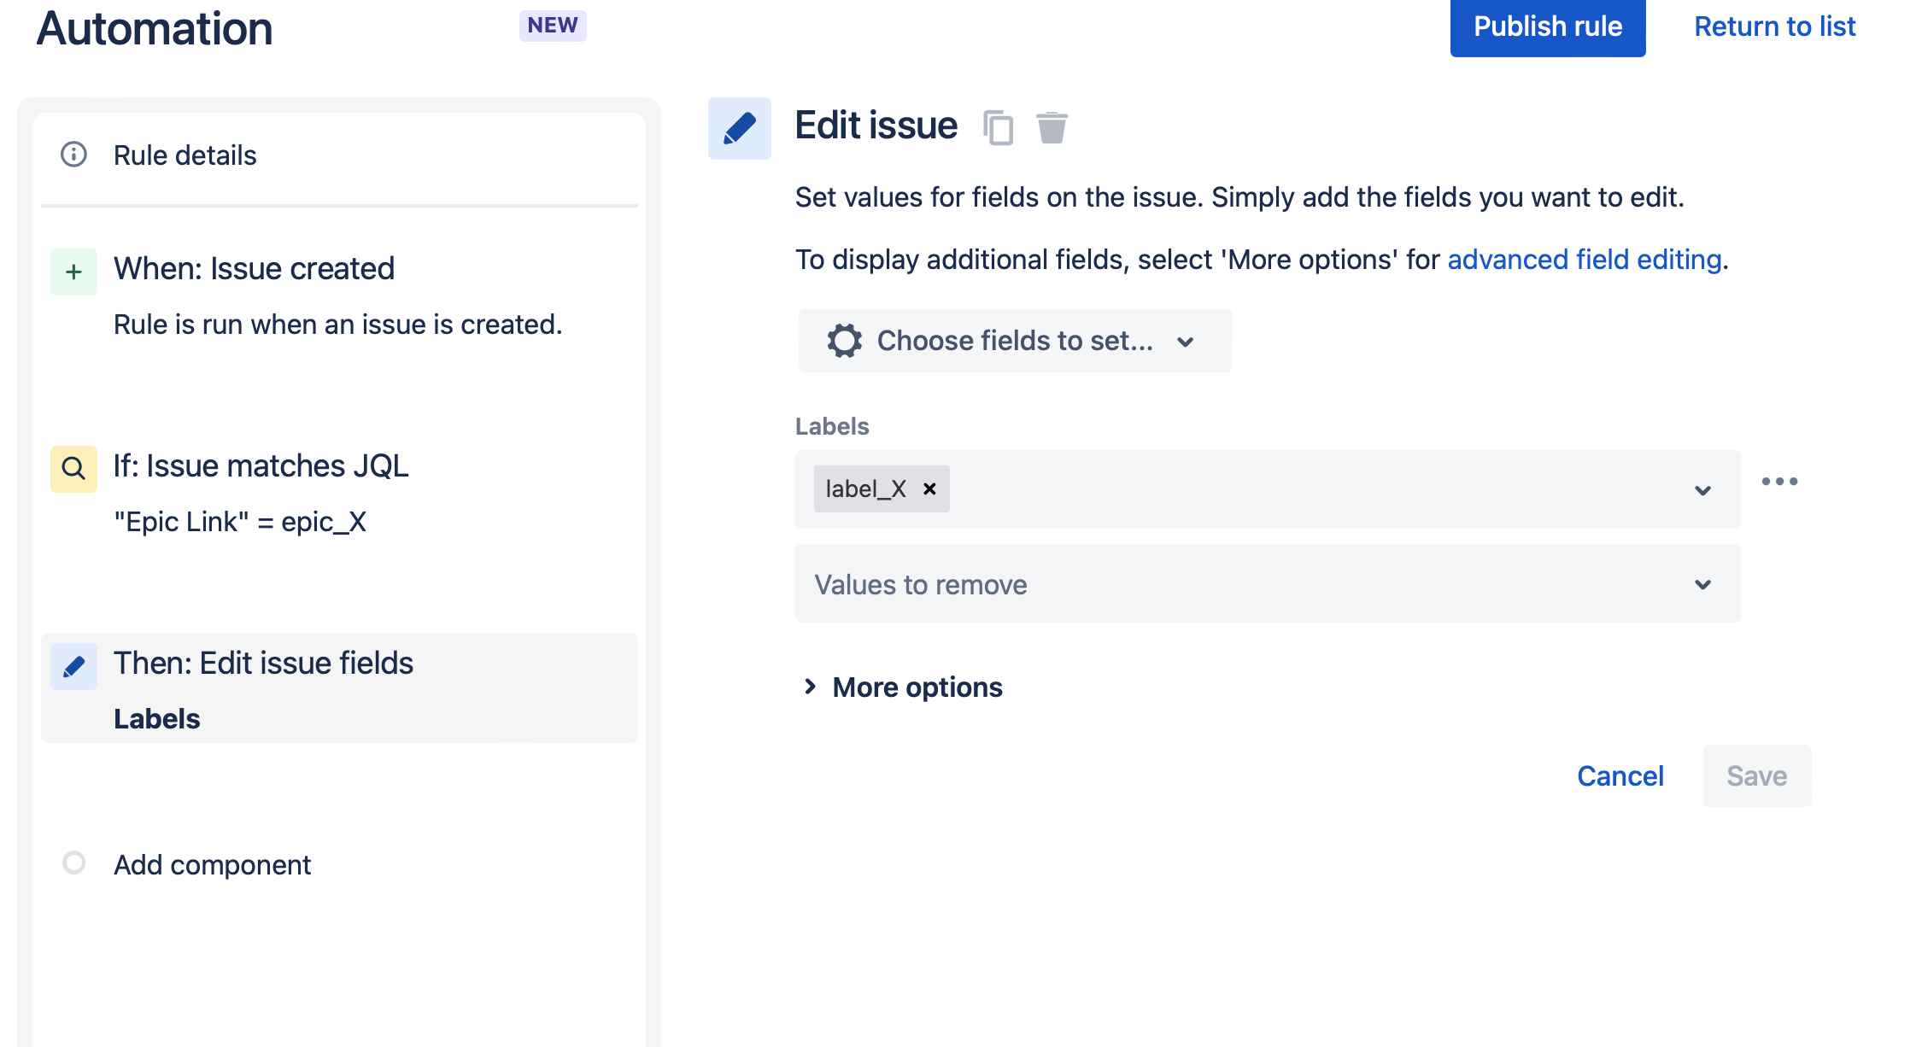
Task: Click the info icon next to Rule details
Action: pos(73,155)
